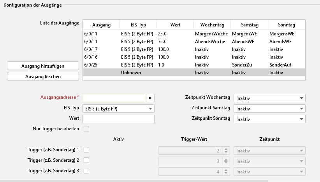Open the Zeitpunkt Samstag dropdown
This screenshot has width=320, height=182.
tap(269, 109)
